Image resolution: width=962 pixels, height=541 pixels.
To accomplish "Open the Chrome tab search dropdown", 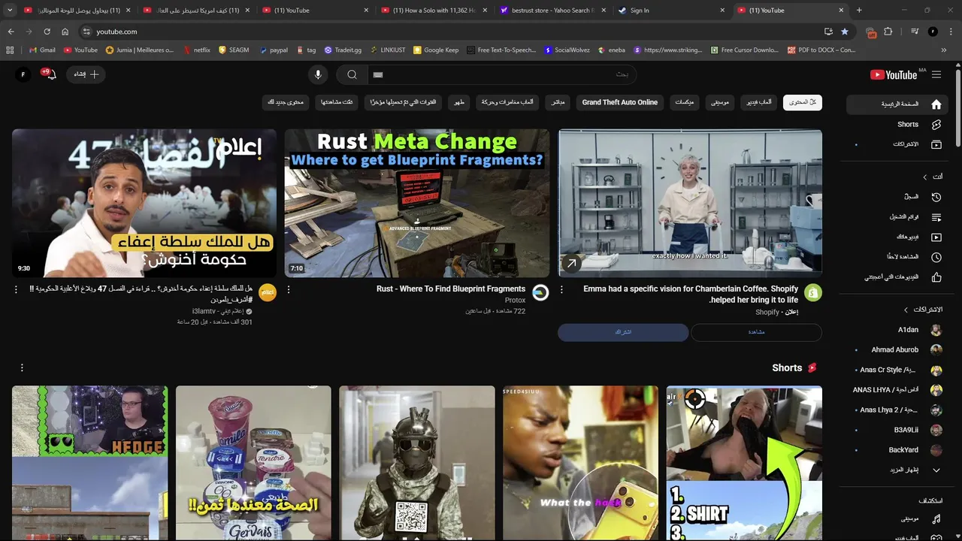I will (x=10, y=10).
